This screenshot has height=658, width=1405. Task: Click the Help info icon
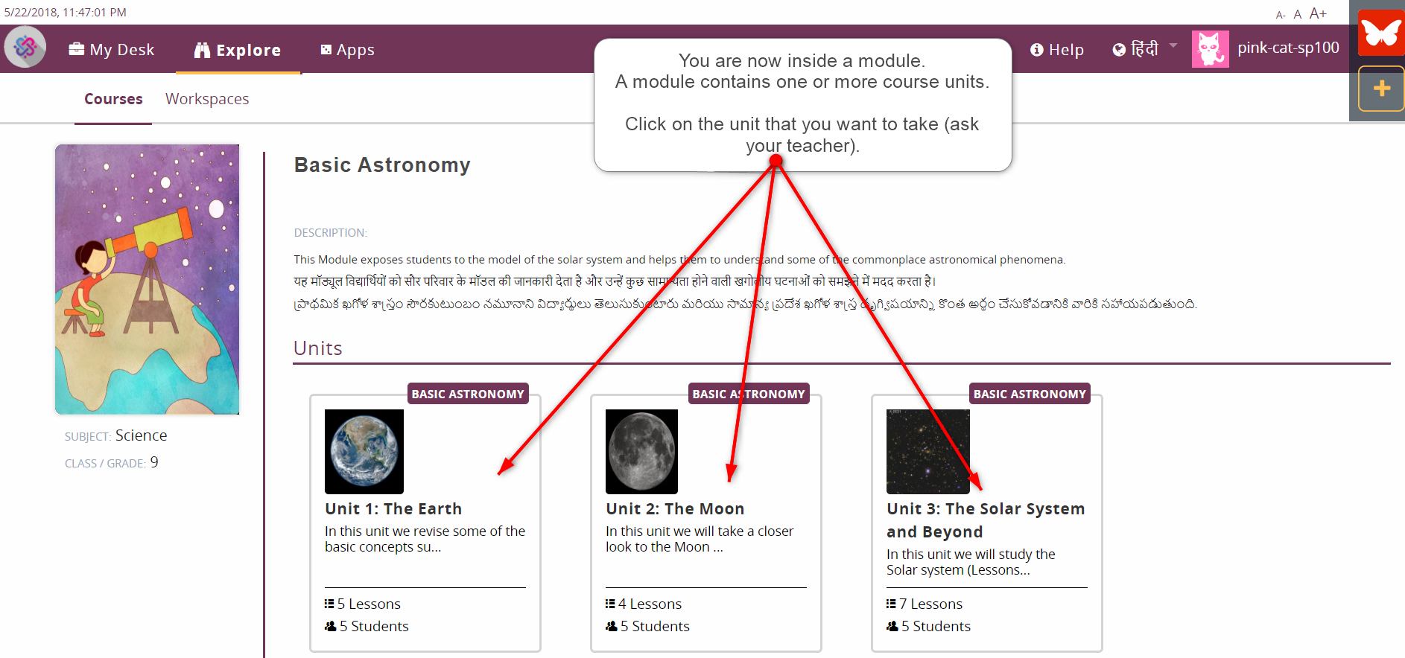click(1036, 50)
